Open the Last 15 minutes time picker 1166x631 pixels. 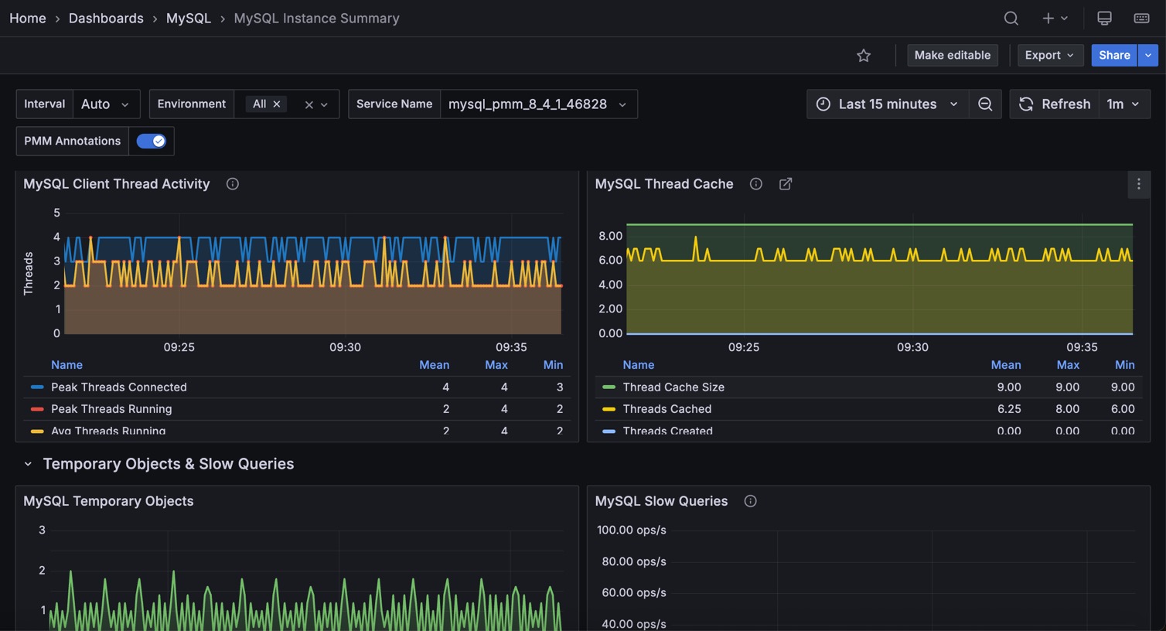tap(888, 104)
